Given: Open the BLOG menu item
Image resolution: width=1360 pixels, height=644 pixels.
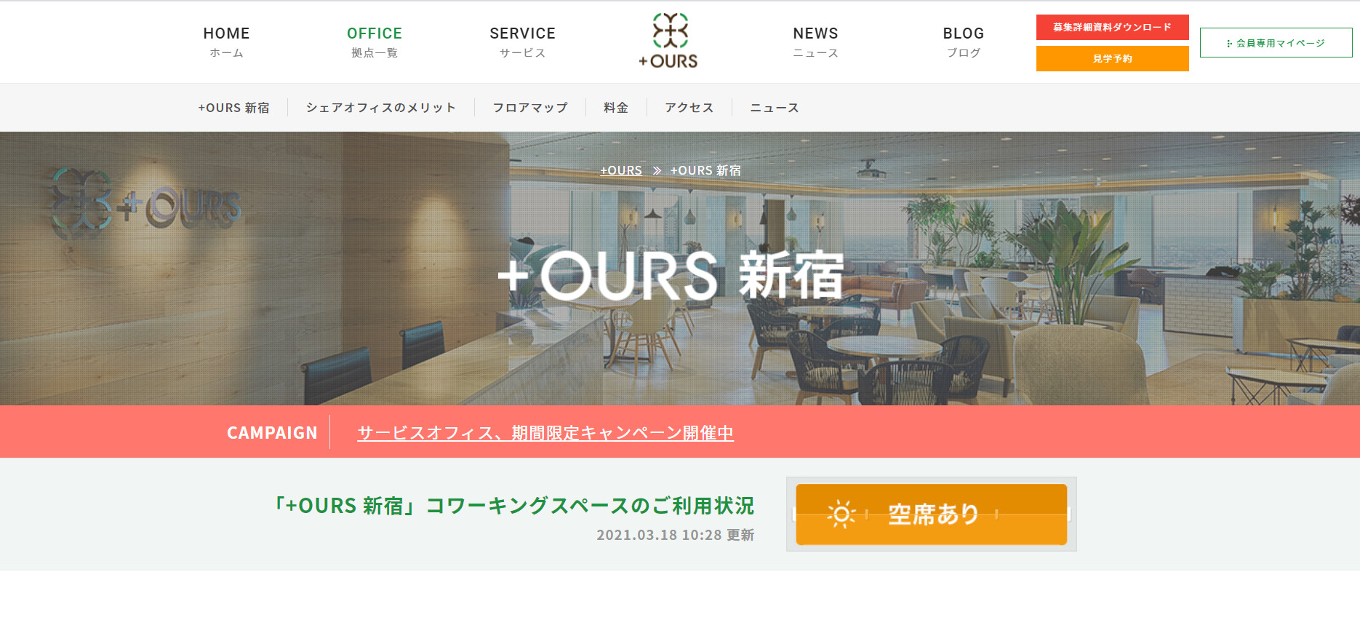Looking at the screenshot, I should (964, 42).
